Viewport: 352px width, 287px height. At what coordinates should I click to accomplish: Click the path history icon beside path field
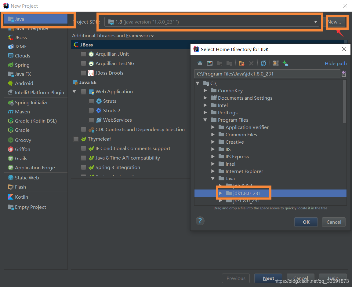click(x=344, y=74)
